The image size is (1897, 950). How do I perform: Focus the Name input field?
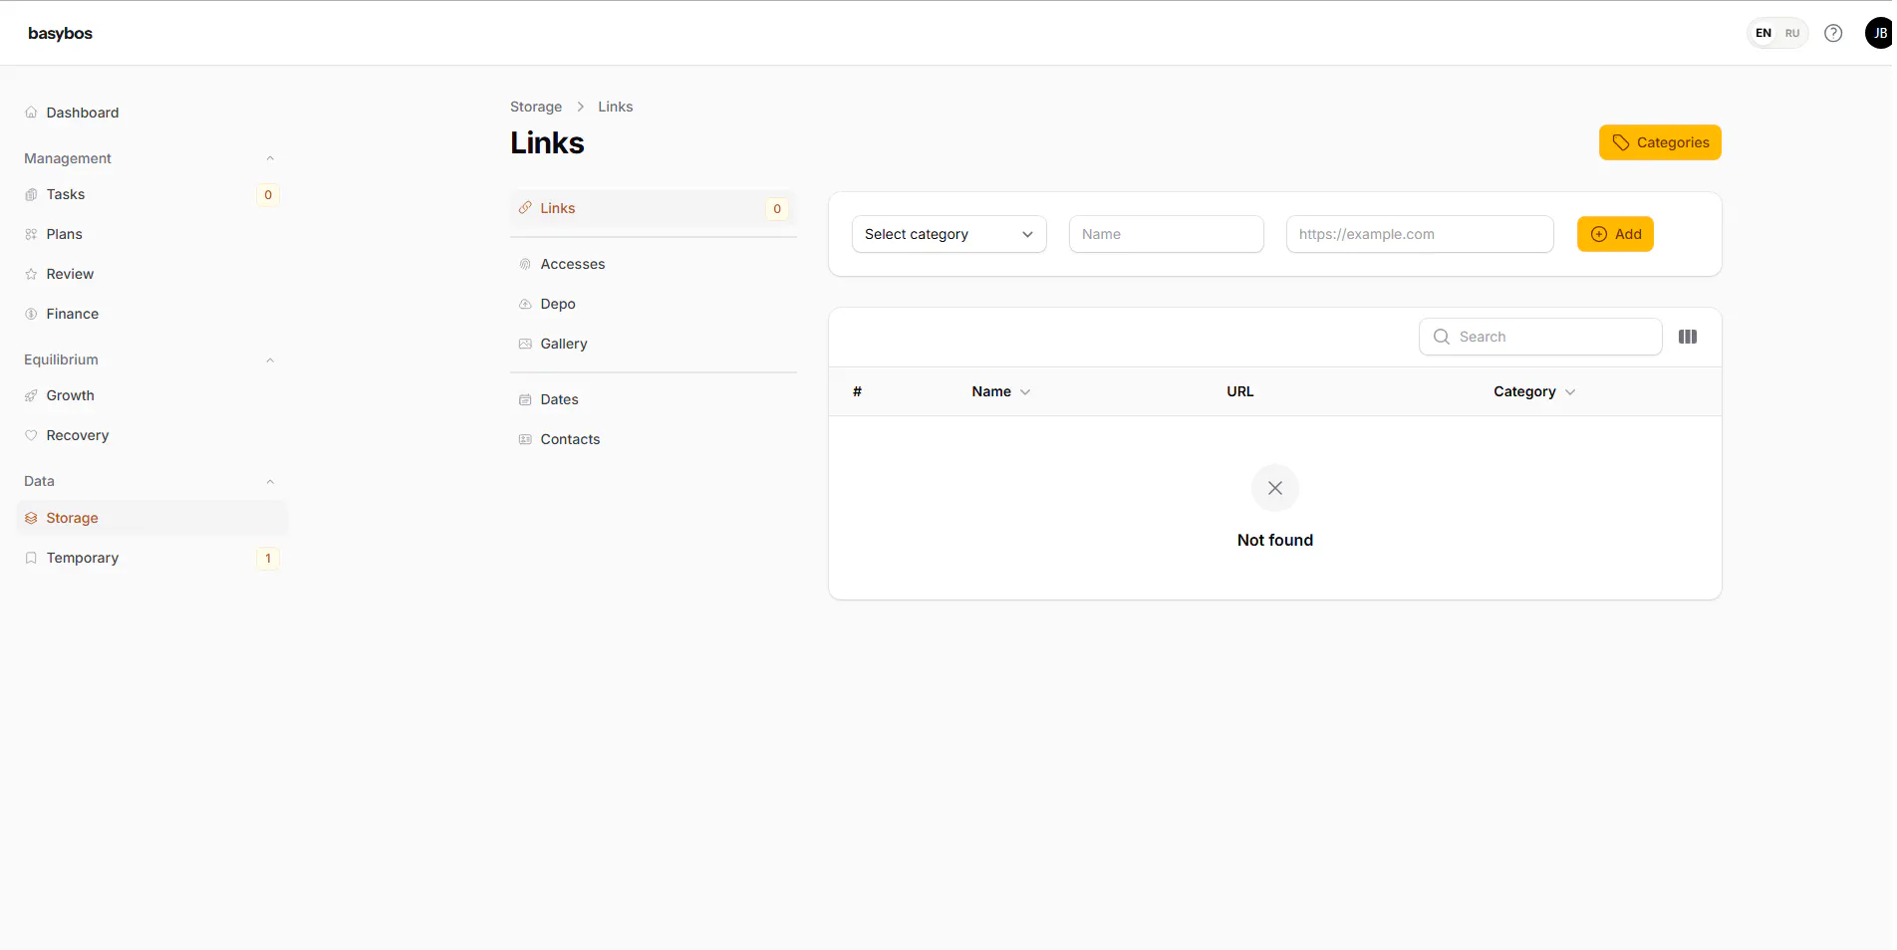1166,234
